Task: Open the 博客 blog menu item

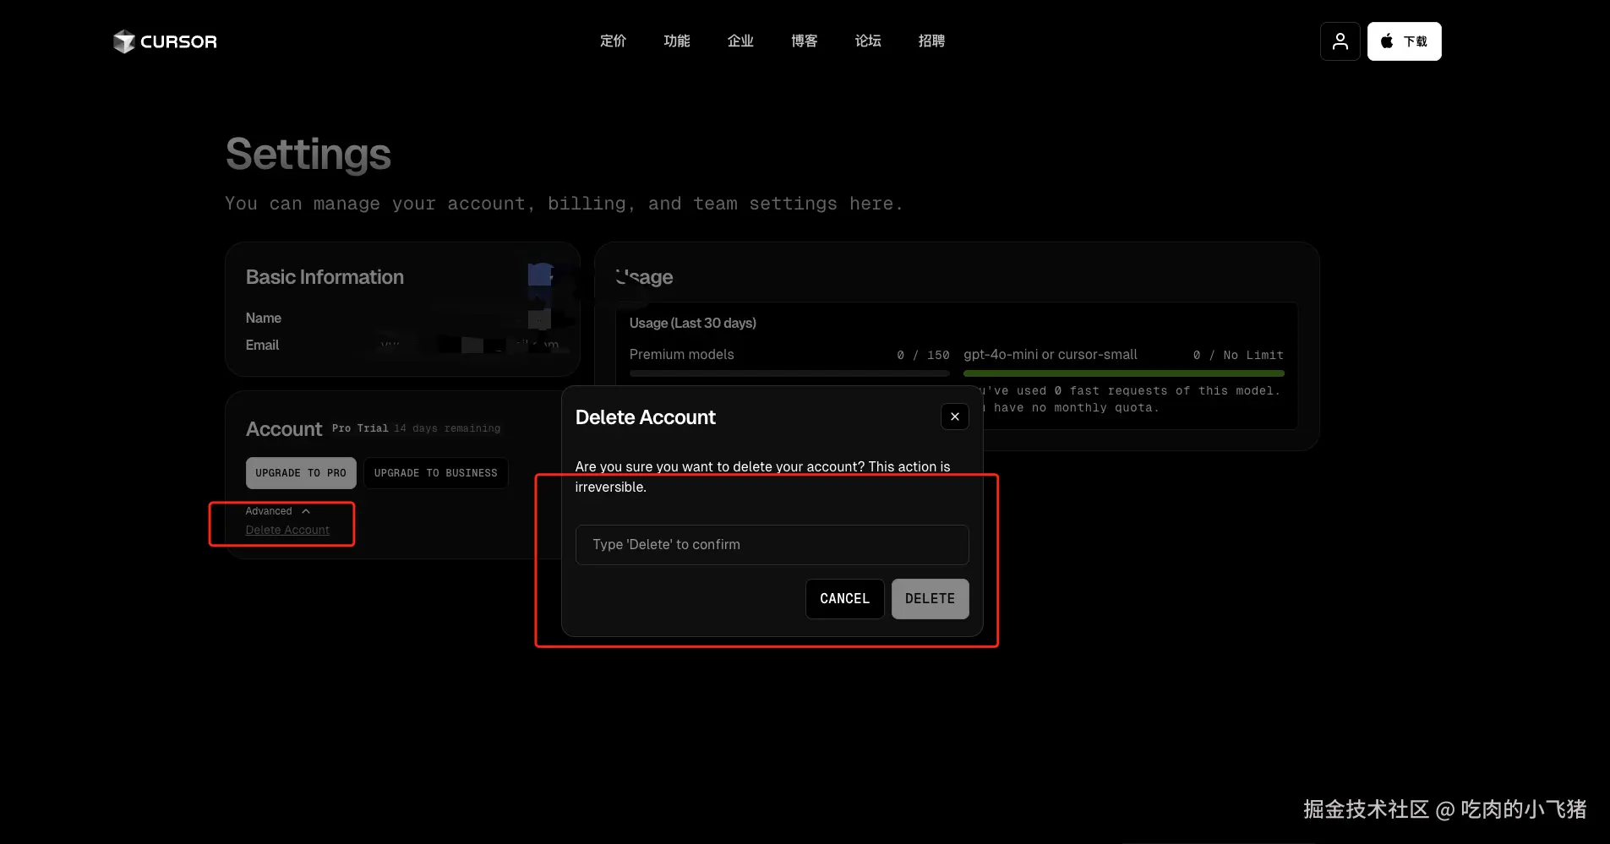Action: click(x=805, y=41)
